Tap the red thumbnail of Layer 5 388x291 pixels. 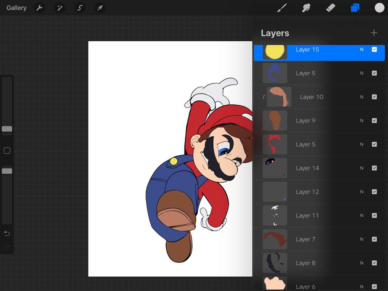[275, 144]
